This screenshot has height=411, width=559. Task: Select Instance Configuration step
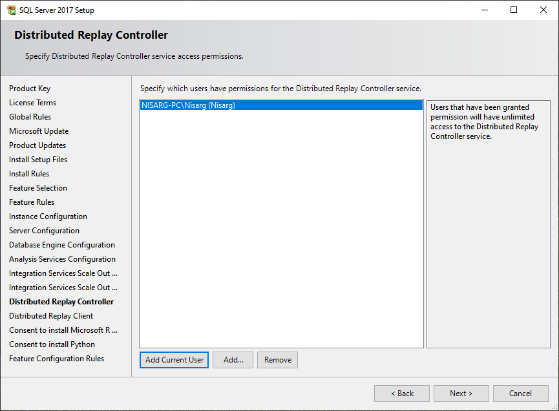[48, 216]
